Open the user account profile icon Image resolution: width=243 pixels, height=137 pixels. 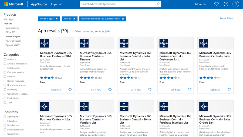pos(236,4)
